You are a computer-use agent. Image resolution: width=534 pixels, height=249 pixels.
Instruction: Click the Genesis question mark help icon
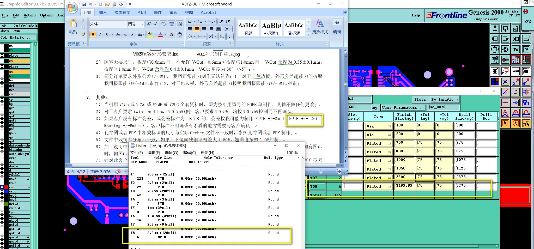coord(526,49)
